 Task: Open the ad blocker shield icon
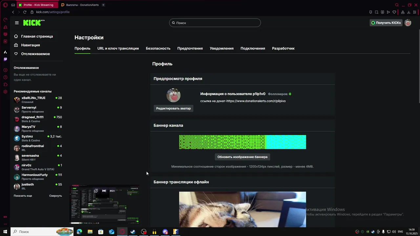pos(383,12)
